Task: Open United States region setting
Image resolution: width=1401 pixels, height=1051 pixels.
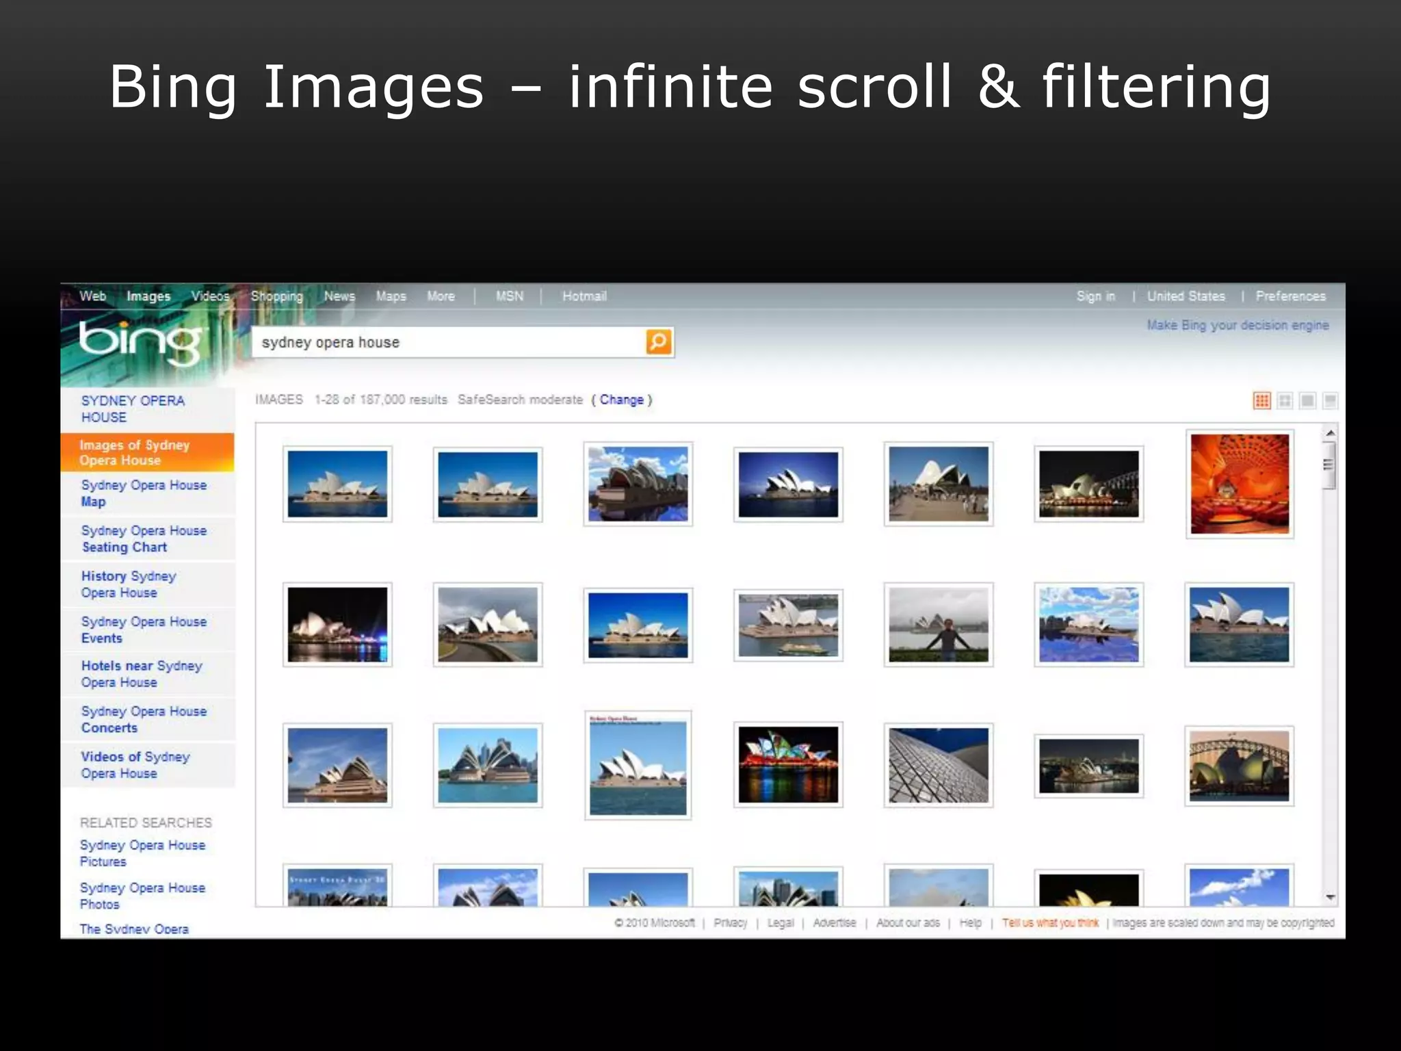Action: click(1186, 296)
